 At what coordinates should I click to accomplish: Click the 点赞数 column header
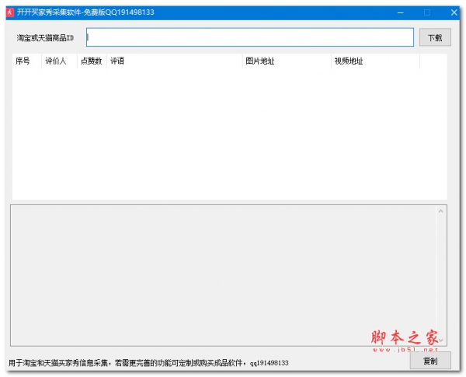[x=91, y=61]
